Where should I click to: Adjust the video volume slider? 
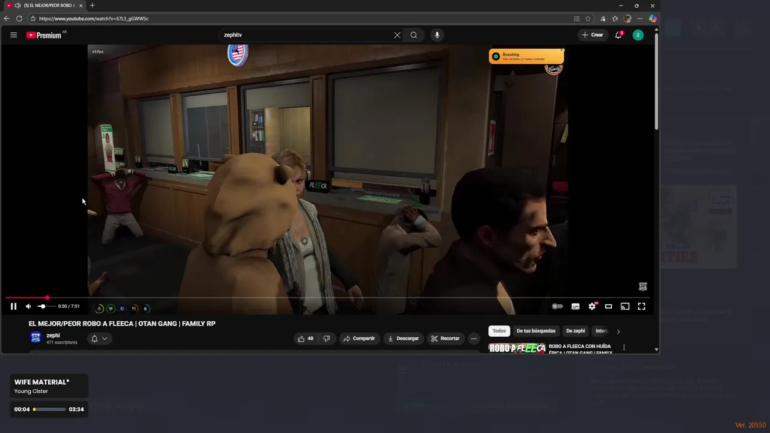(x=45, y=306)
